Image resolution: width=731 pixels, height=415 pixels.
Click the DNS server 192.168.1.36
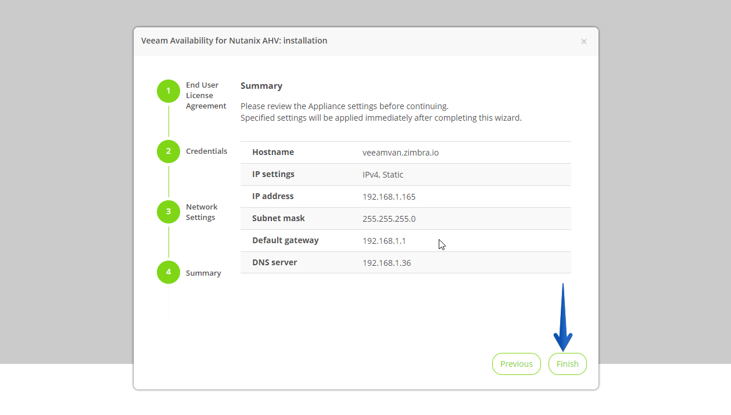(x=386, y=263)
